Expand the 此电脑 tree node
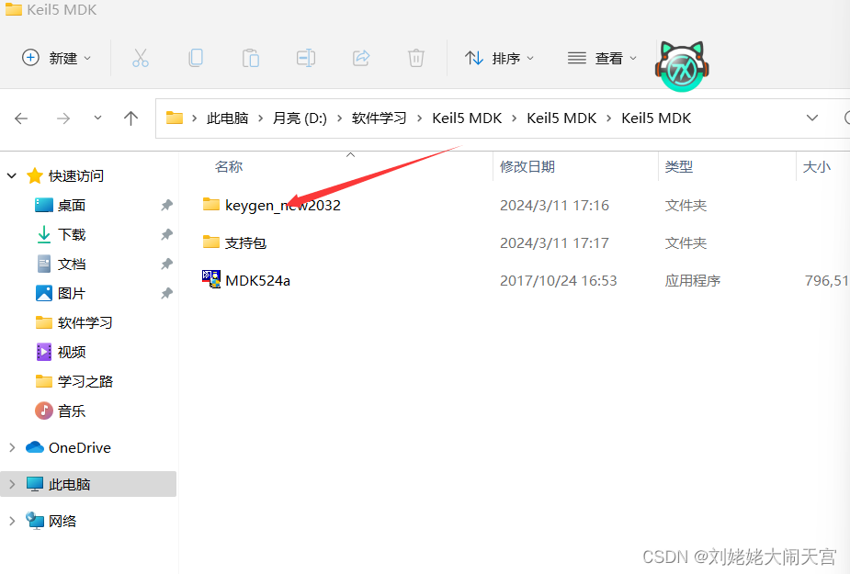This screenshot has height=574, width=850. 12,484
